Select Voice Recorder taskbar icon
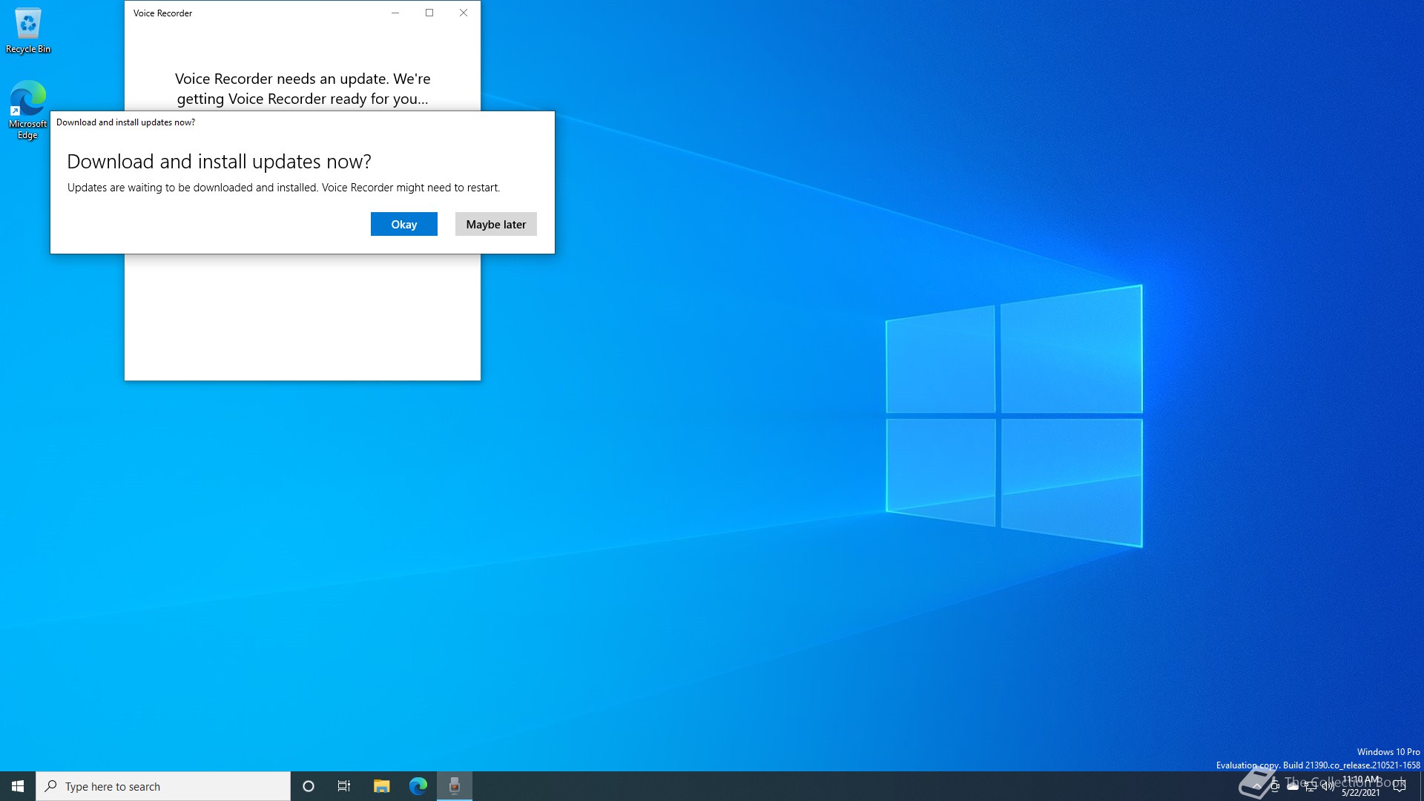 pos(454,786)
